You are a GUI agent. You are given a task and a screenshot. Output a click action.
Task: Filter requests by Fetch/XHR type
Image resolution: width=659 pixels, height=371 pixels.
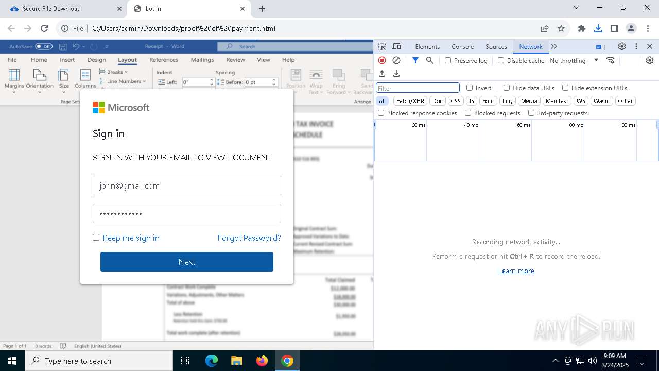[x=410, y=101]
